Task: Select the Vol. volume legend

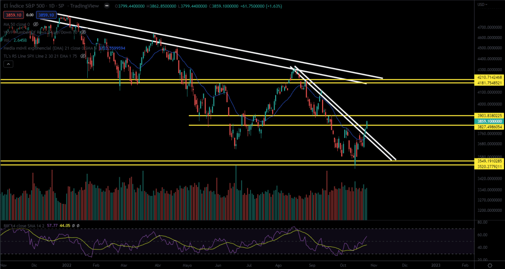Action: [6, 40]
